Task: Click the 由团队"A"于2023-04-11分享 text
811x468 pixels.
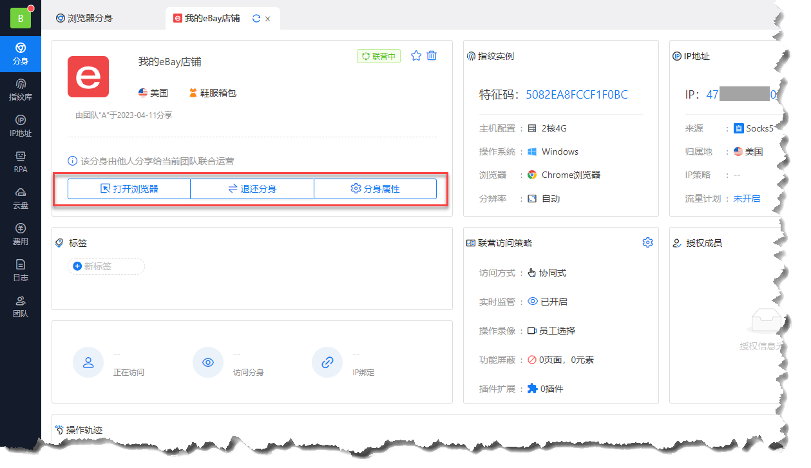Action: click(x=124, y=115)
